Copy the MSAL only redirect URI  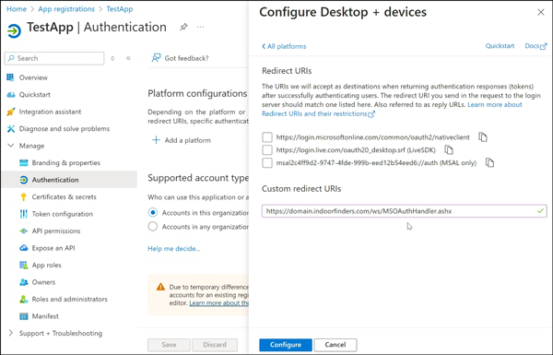[489, 162]
